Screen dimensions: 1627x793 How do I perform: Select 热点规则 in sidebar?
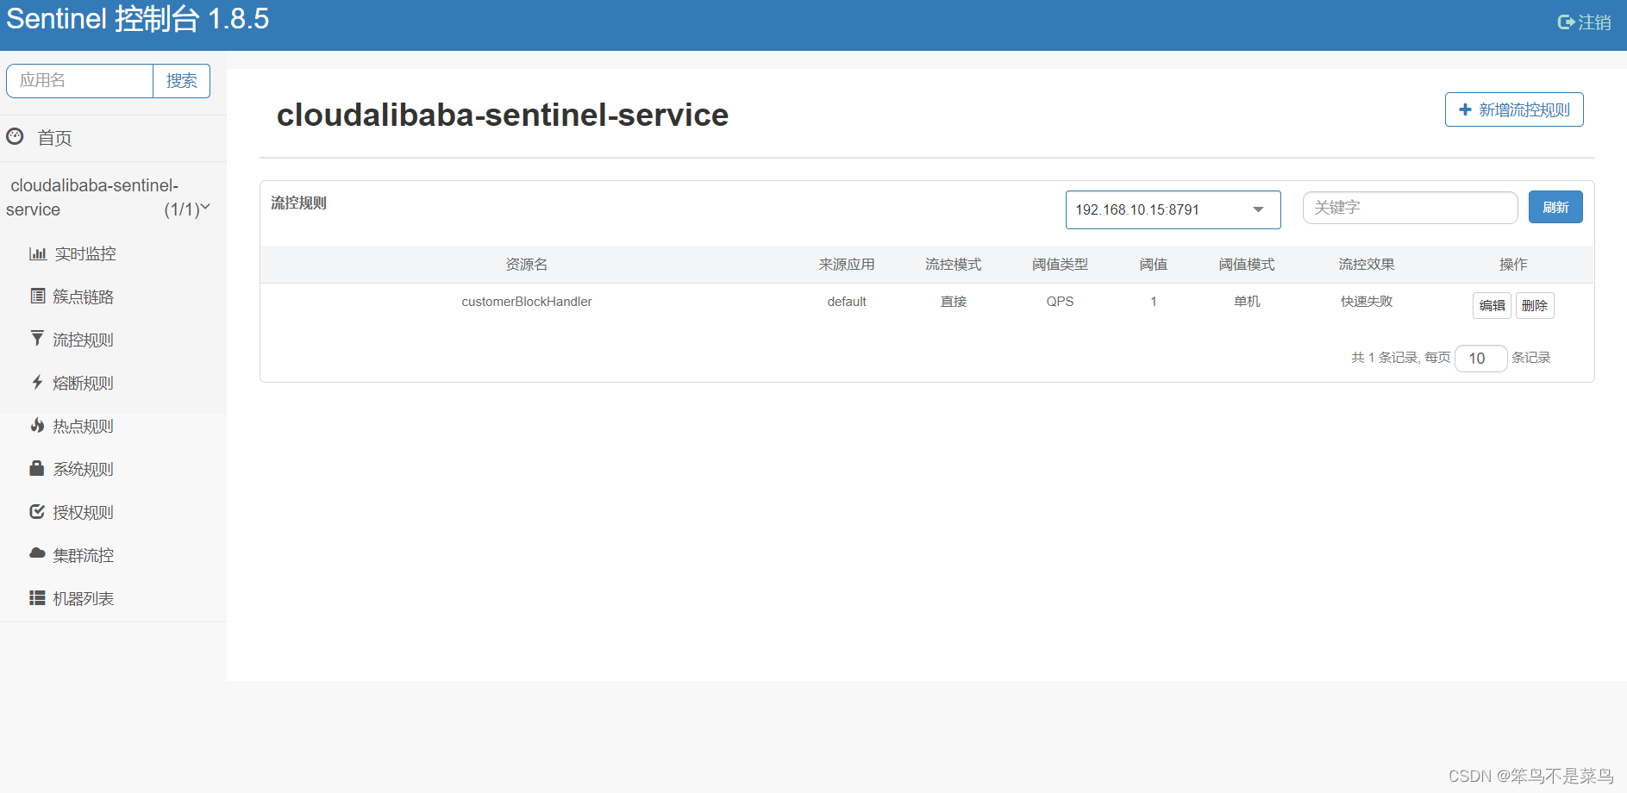[83, 426]
